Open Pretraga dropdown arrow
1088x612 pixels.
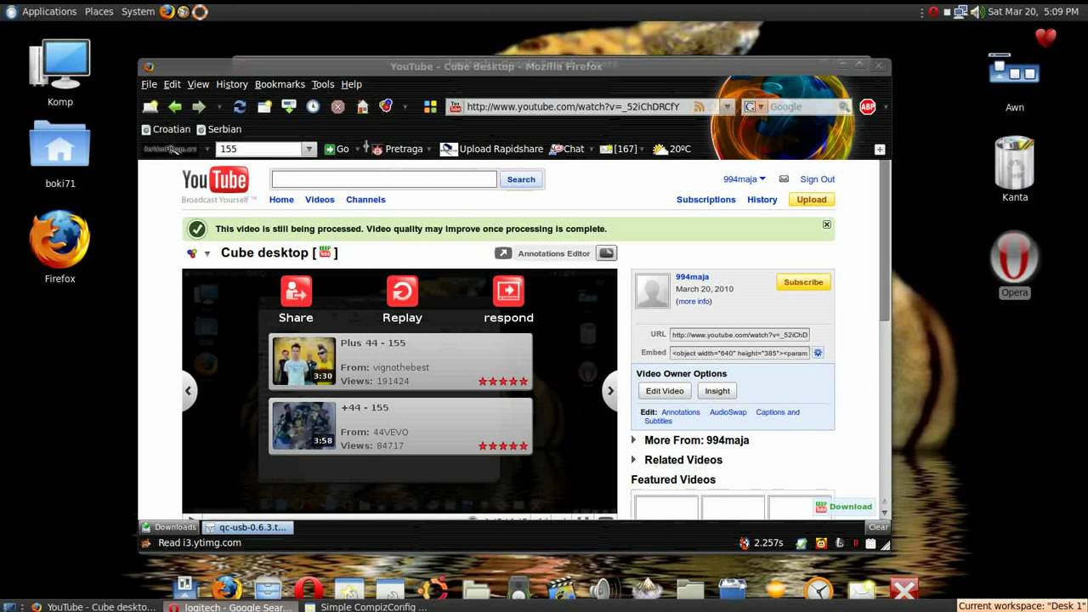(x=429, y=149)
